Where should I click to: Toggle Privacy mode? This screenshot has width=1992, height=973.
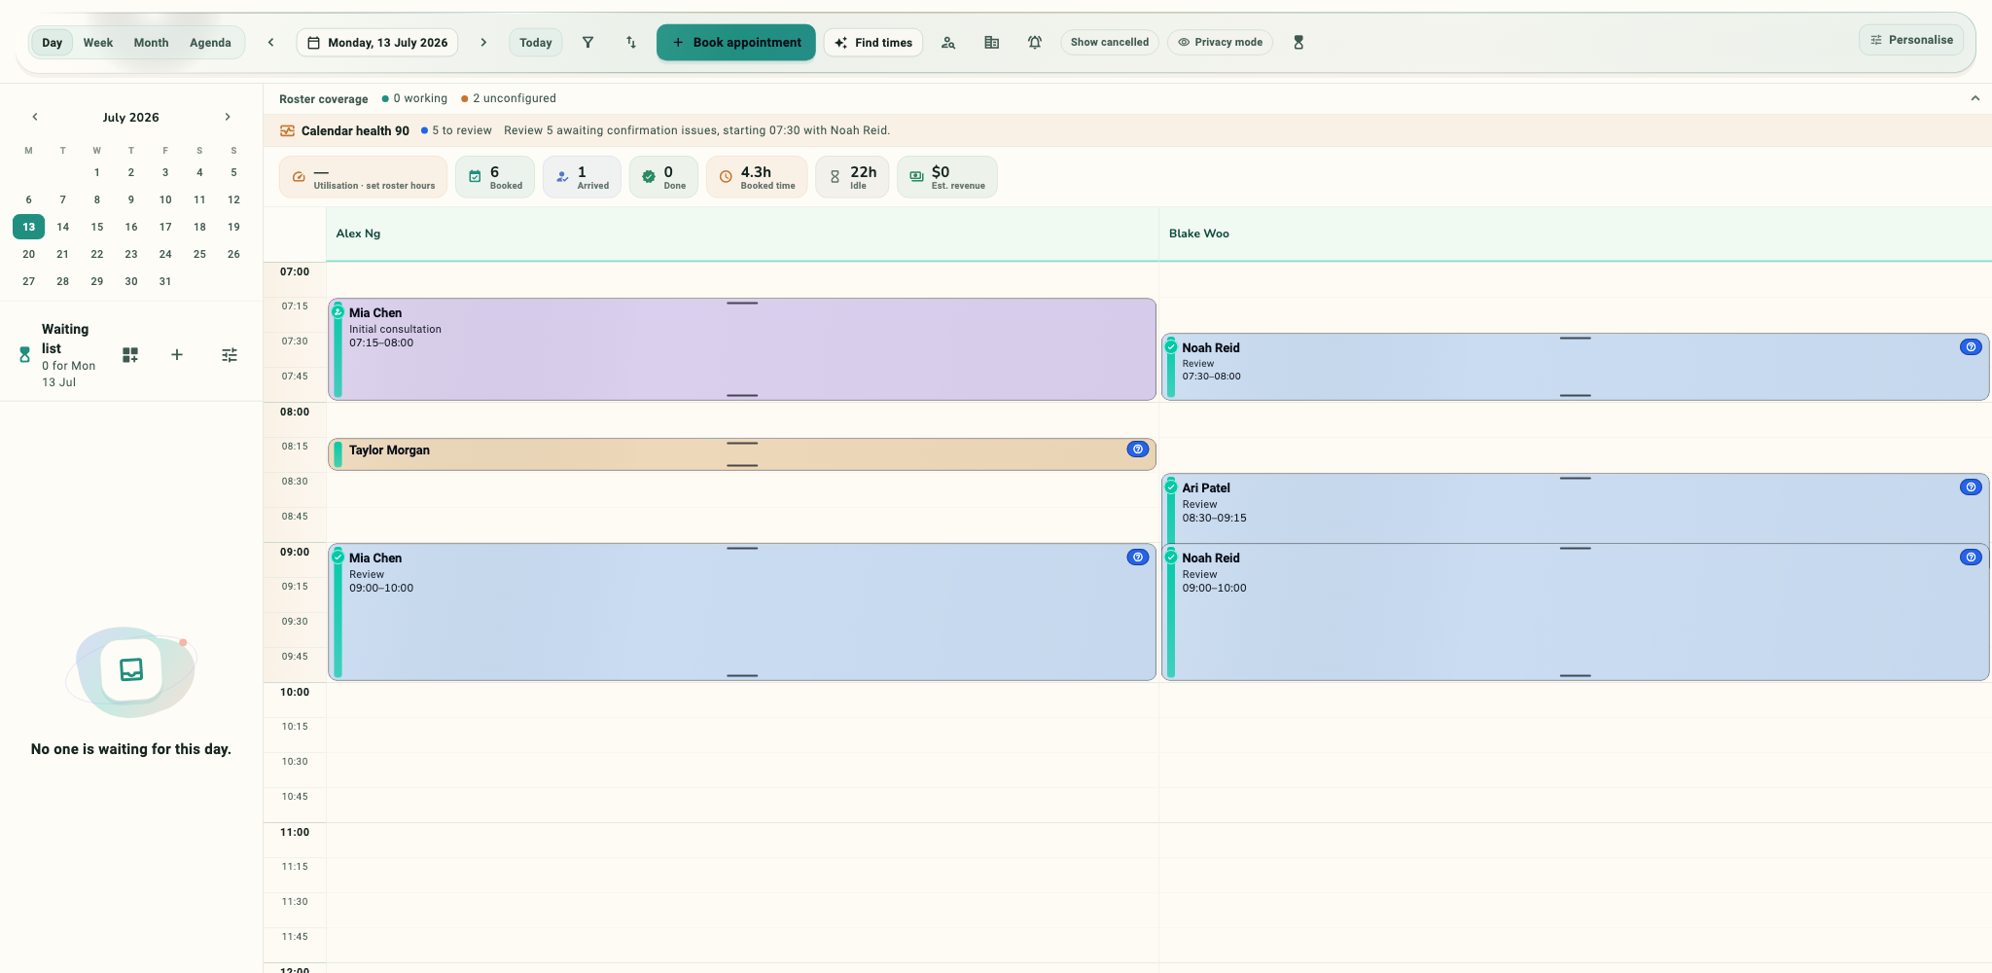(1220, 43)
